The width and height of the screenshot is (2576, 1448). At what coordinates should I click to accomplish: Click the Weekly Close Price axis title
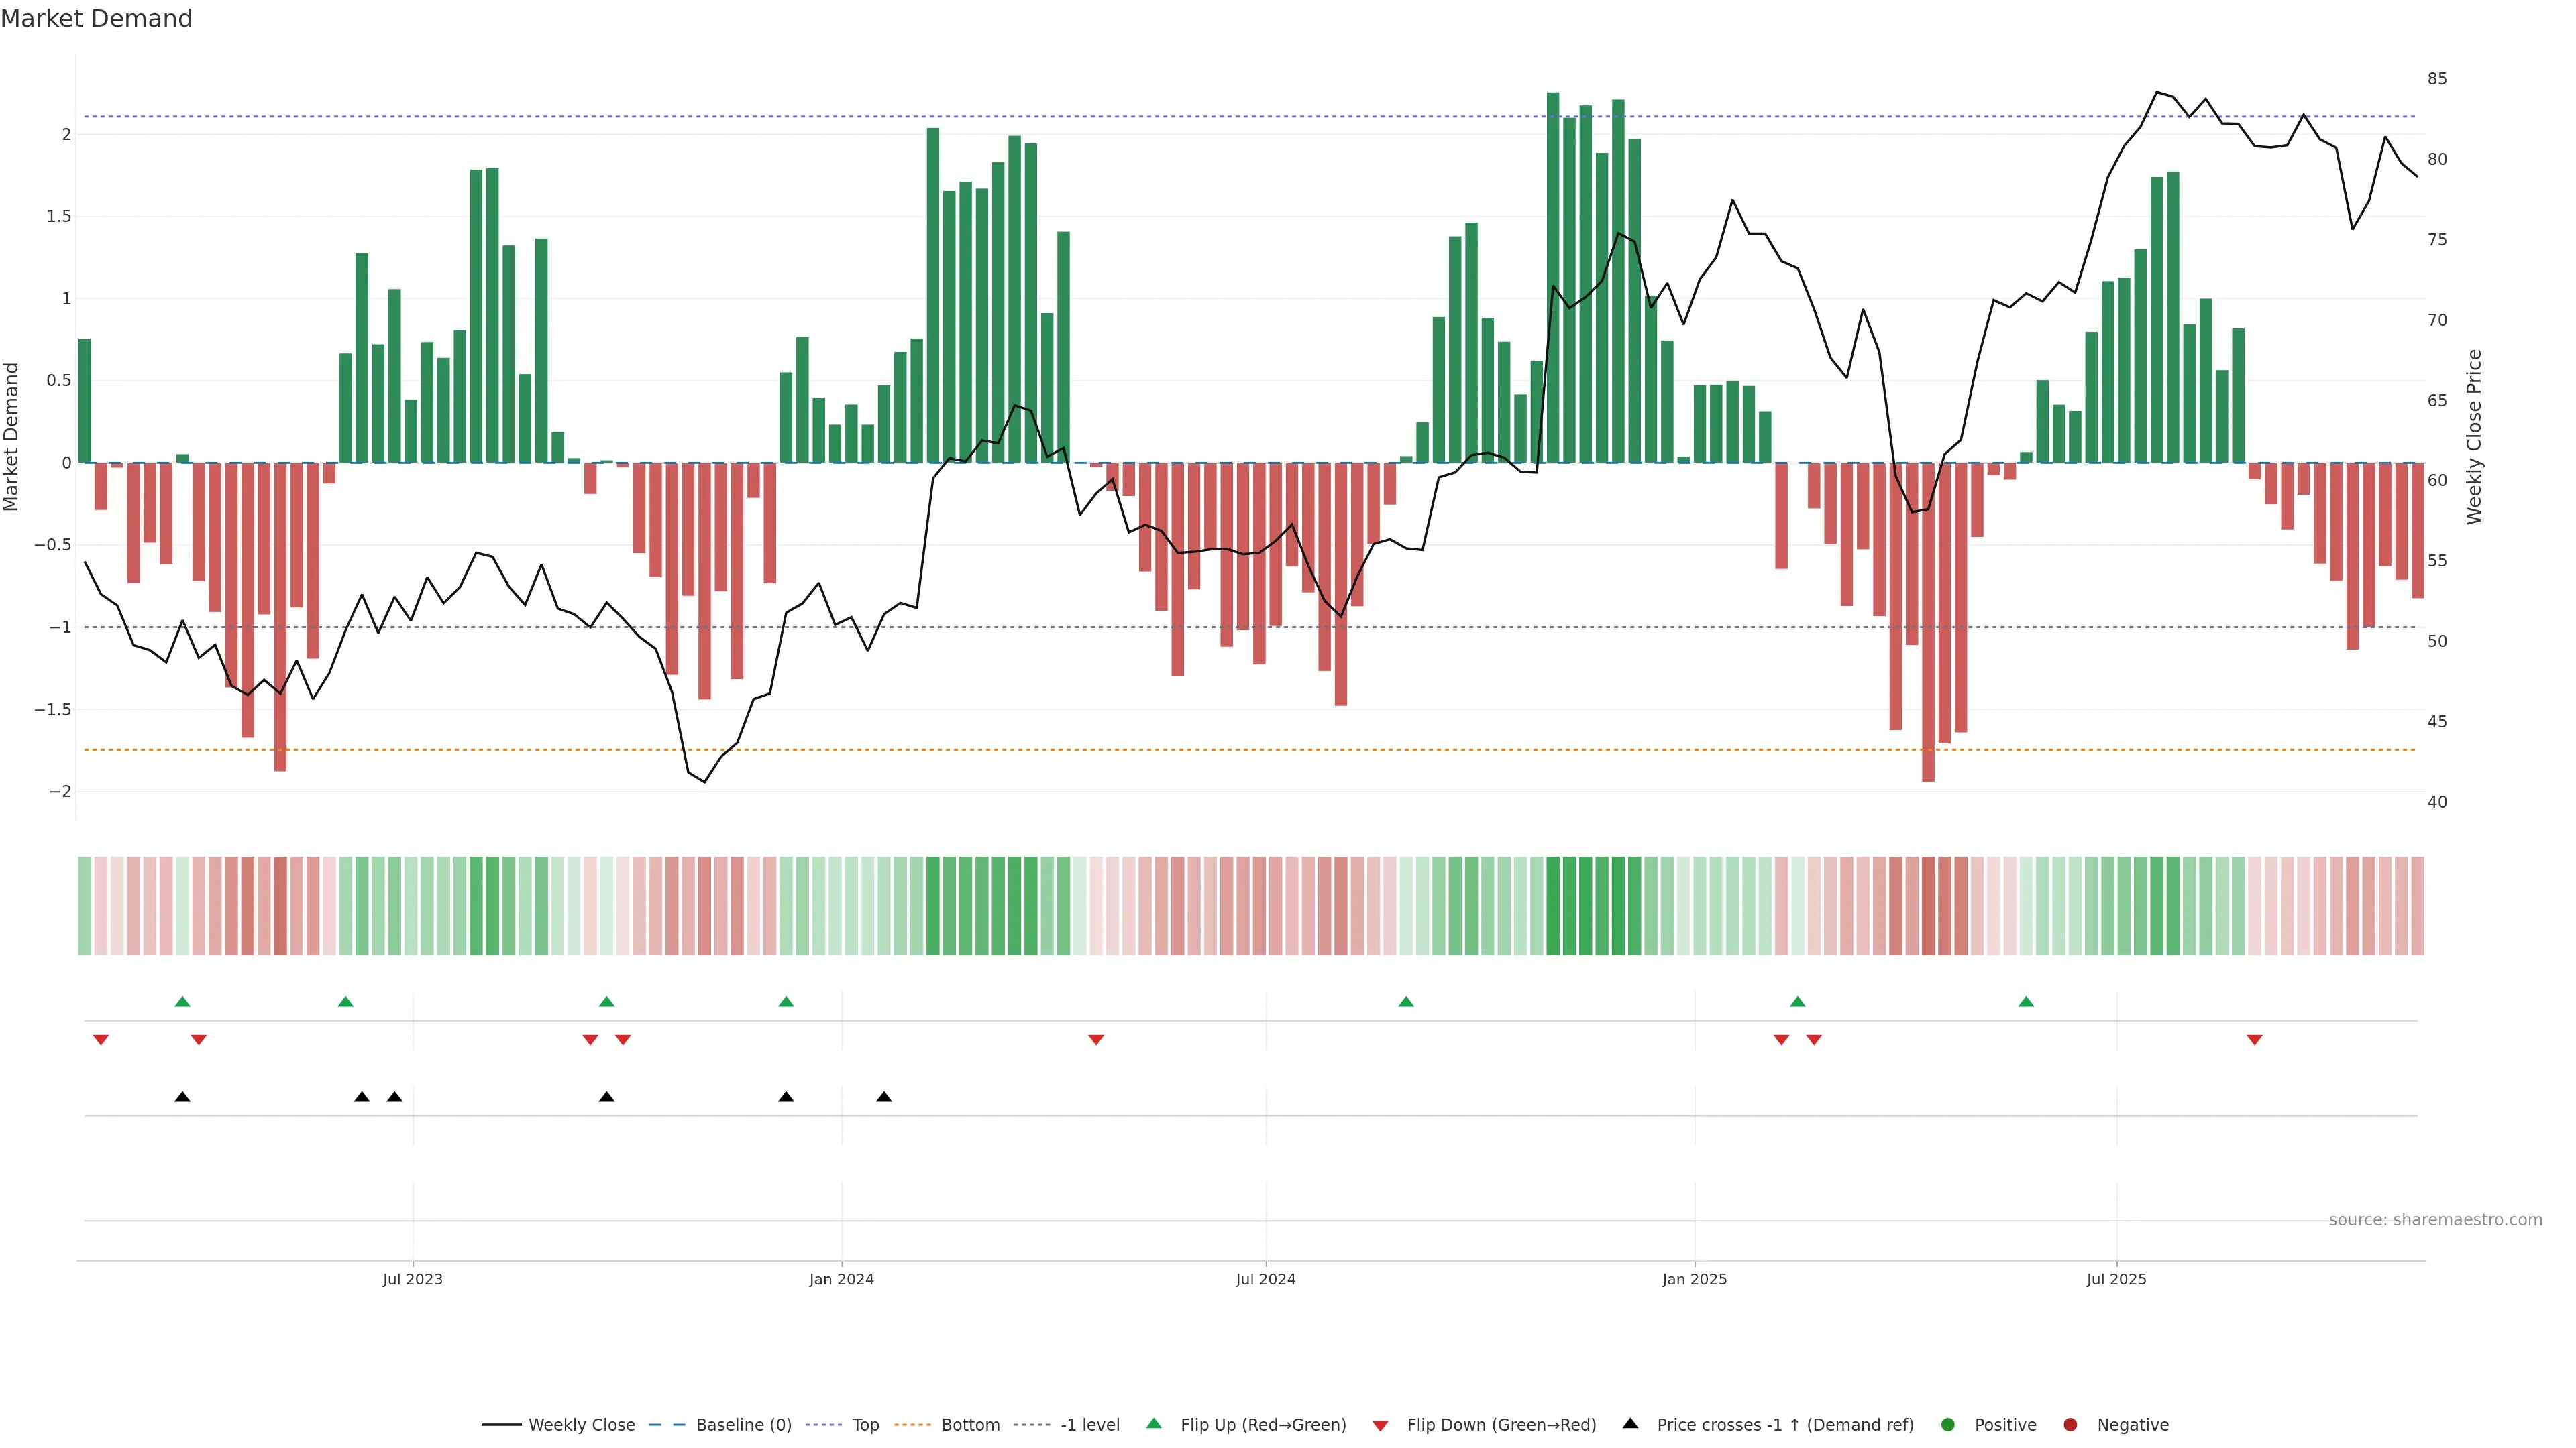(x=2474, y=436)
